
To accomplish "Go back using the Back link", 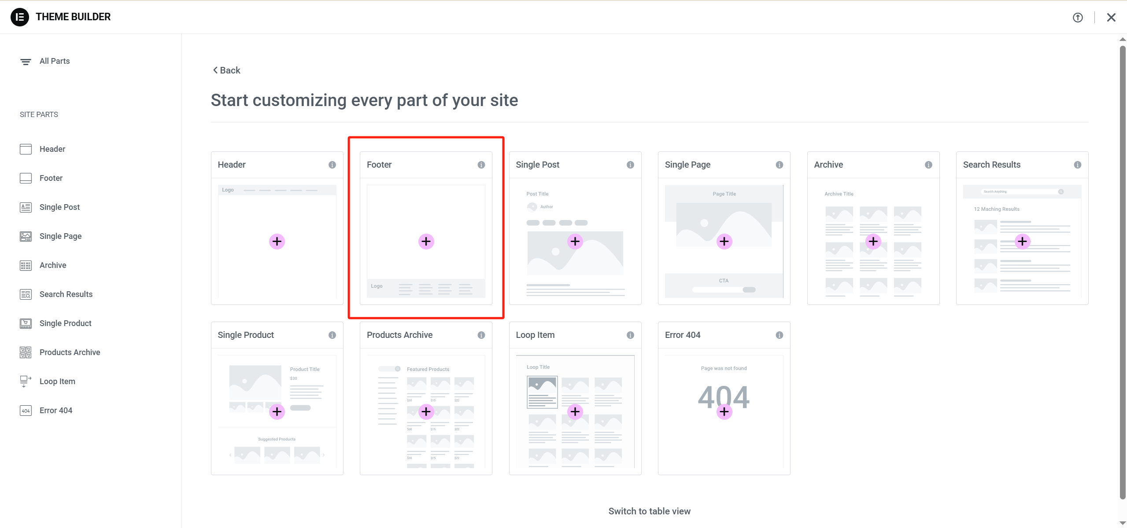I will click(x=227, y=70).
